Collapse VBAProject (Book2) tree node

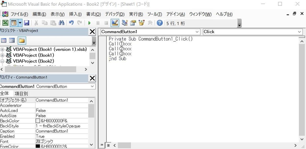tap(3, 61)
